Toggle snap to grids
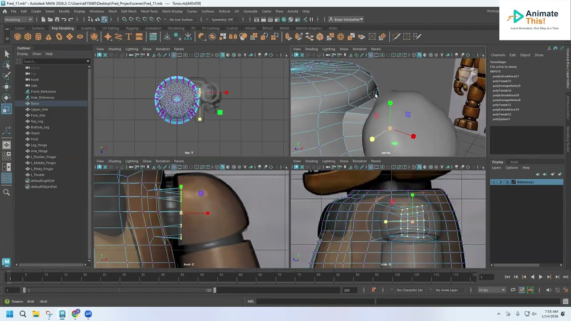 tap(124, 19)
